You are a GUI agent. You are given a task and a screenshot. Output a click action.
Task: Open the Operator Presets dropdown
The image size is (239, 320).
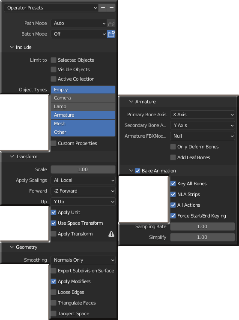[51, 8]
